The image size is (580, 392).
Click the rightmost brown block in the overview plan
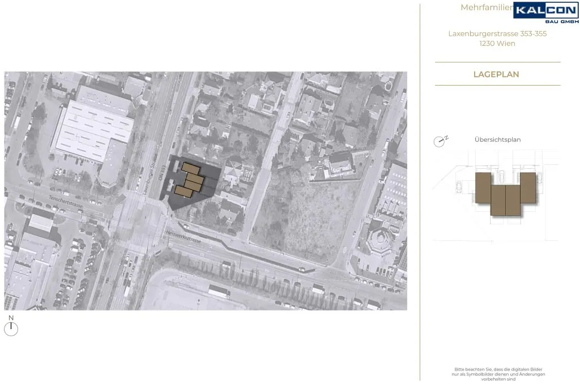pos(528,188)
